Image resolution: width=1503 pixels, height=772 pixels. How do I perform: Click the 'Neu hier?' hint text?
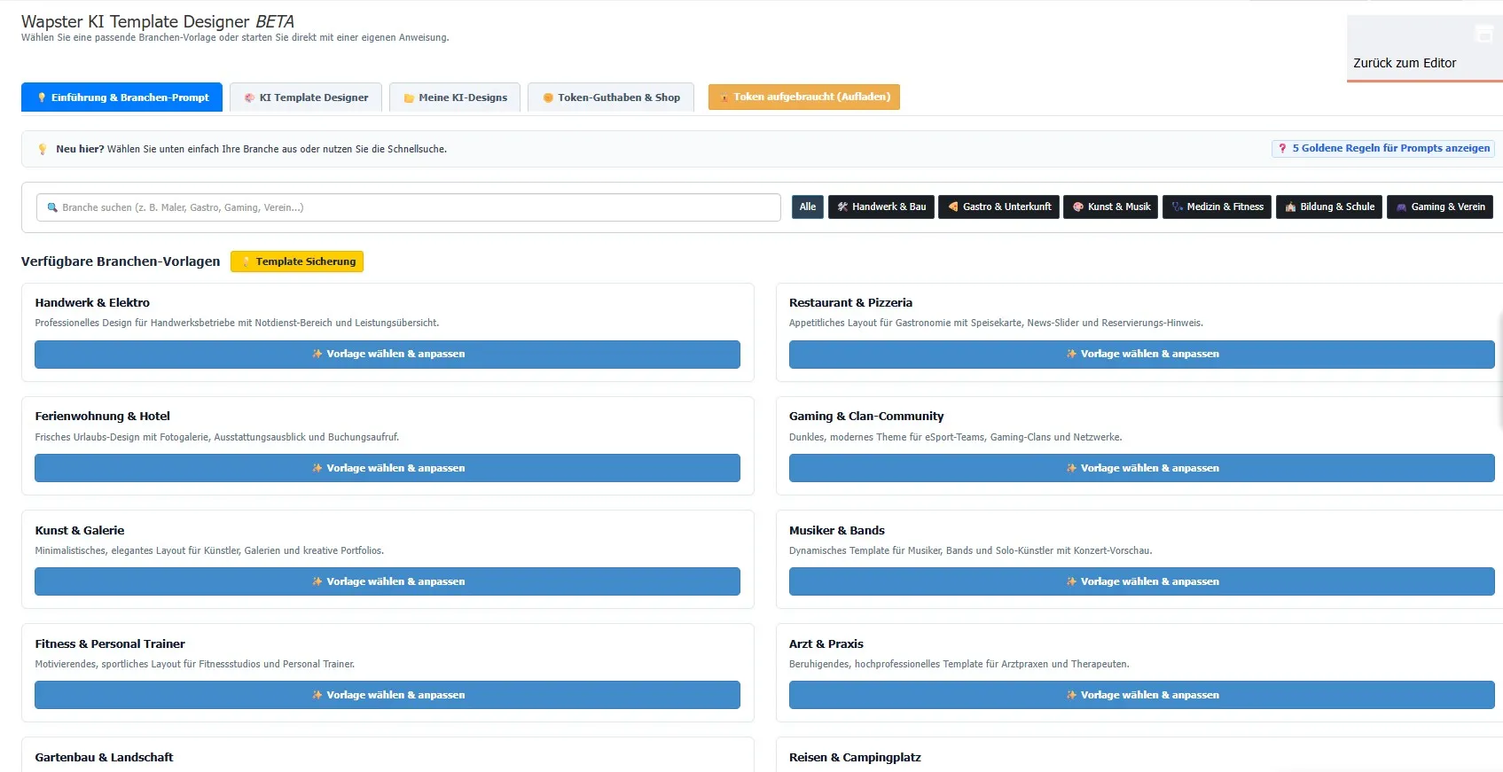251,149
